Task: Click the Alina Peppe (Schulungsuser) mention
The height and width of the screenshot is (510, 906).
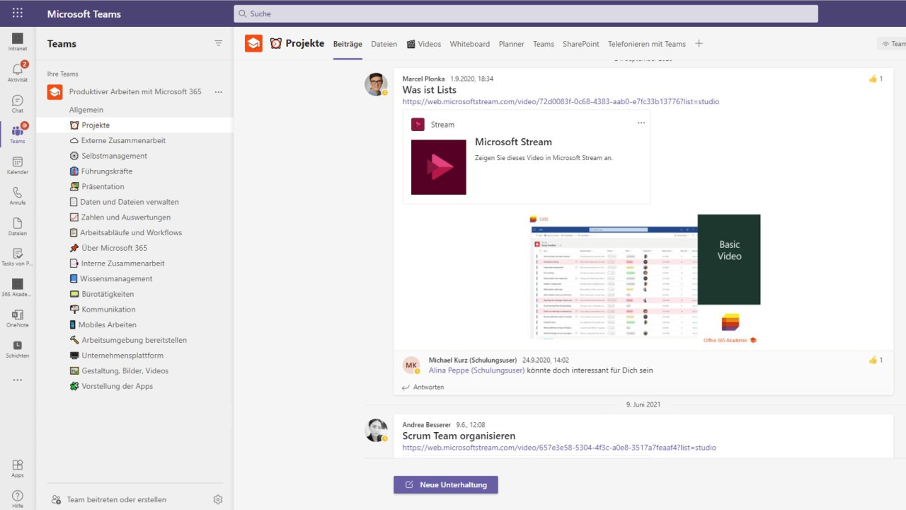Action: pos(476,370)
